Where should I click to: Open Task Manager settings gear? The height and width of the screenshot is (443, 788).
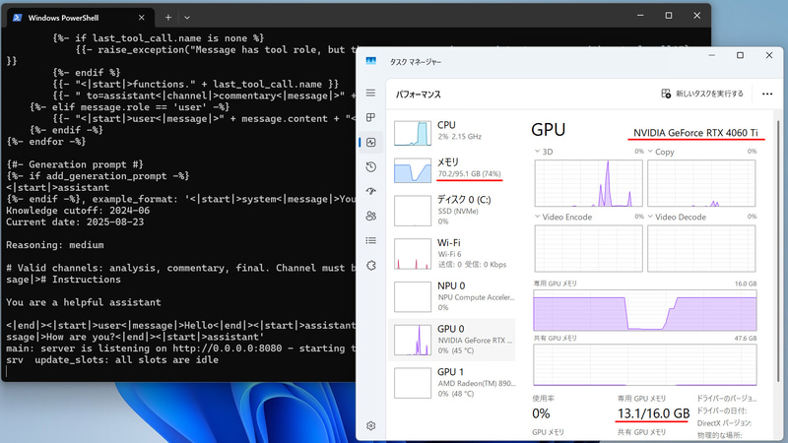(x=371, y=426)
